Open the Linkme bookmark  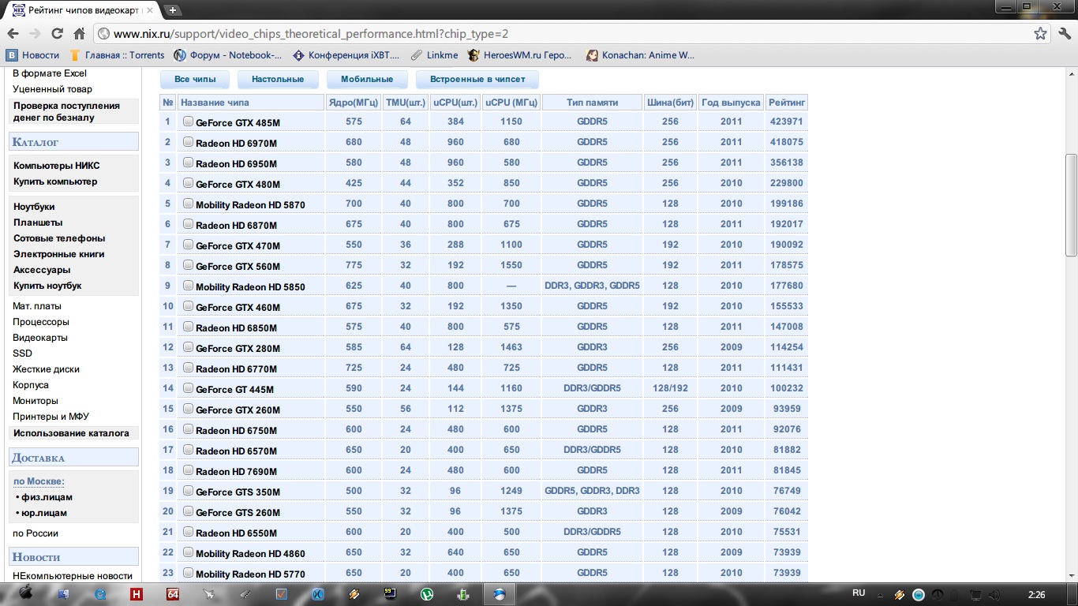pyautogui.click(x=434, y=55)
